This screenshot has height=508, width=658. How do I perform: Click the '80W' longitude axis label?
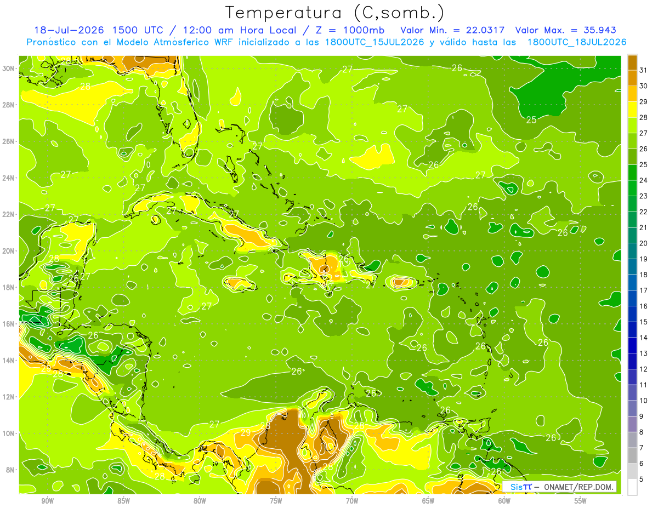200,501
